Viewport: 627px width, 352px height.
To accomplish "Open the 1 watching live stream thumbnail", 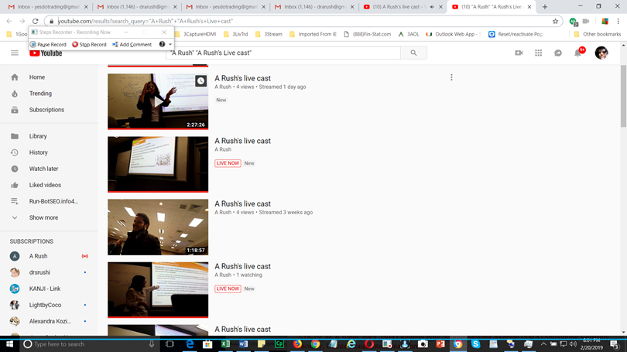I will coord(158,289).
